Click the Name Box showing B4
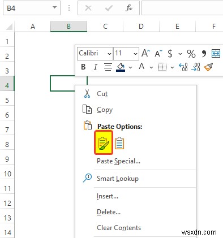Image resolution: width=223 pixels, height=238 pixels. [x=32, y=8]
